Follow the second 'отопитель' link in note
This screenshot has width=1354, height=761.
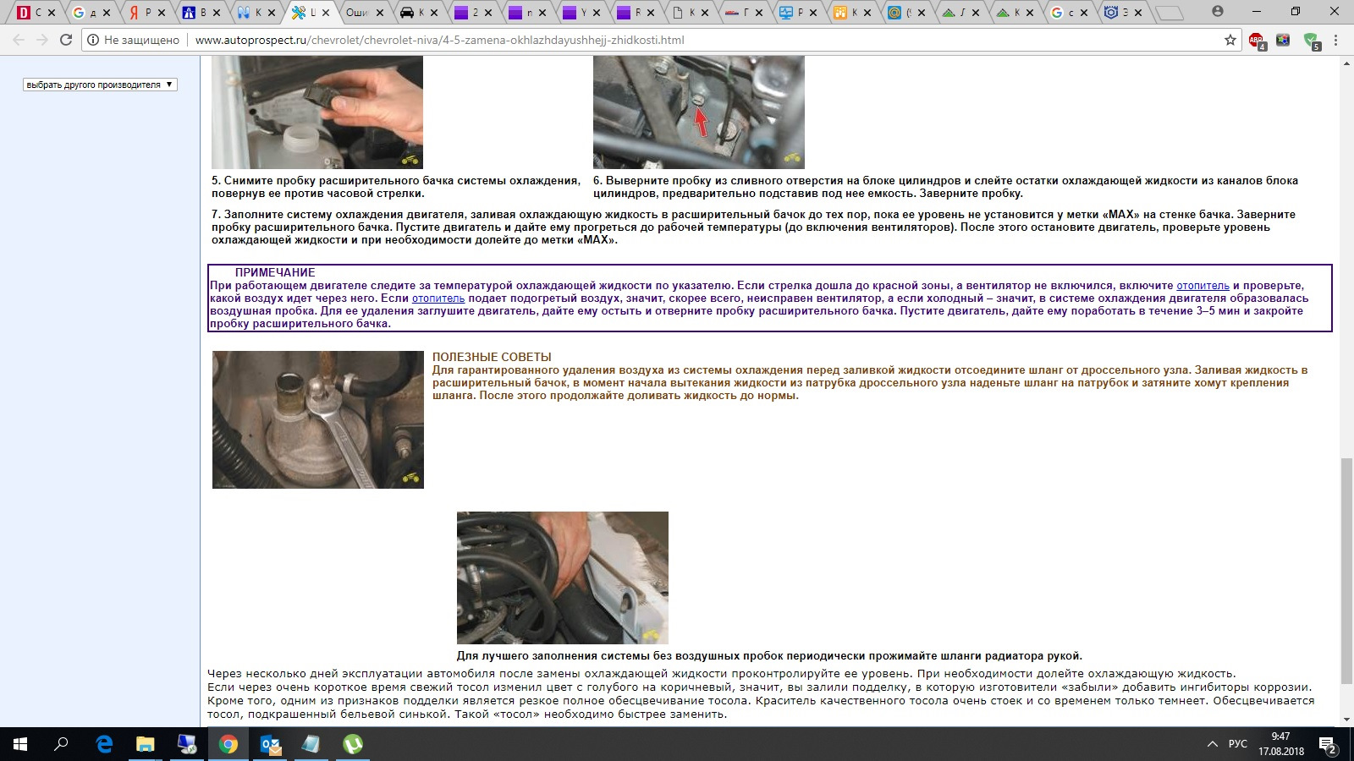438,298
